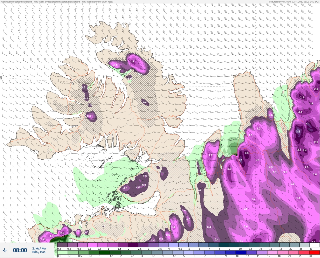Select the darkest purple 2–2.5 snow legend swatch
Screen dimensions: 320x258
tap(133, 245)
